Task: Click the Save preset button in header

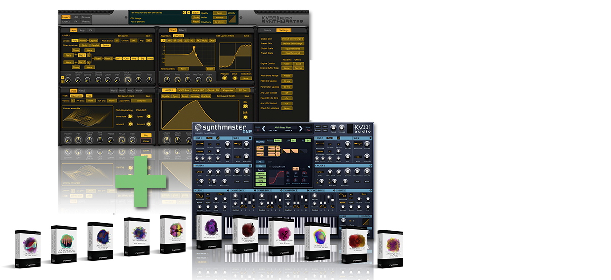Action: click(x=196, y=12)
